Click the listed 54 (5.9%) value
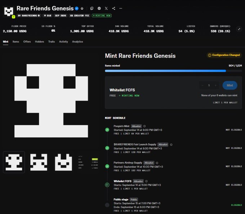The height and width of the screenshot is (214, 245). pos(187,31)
